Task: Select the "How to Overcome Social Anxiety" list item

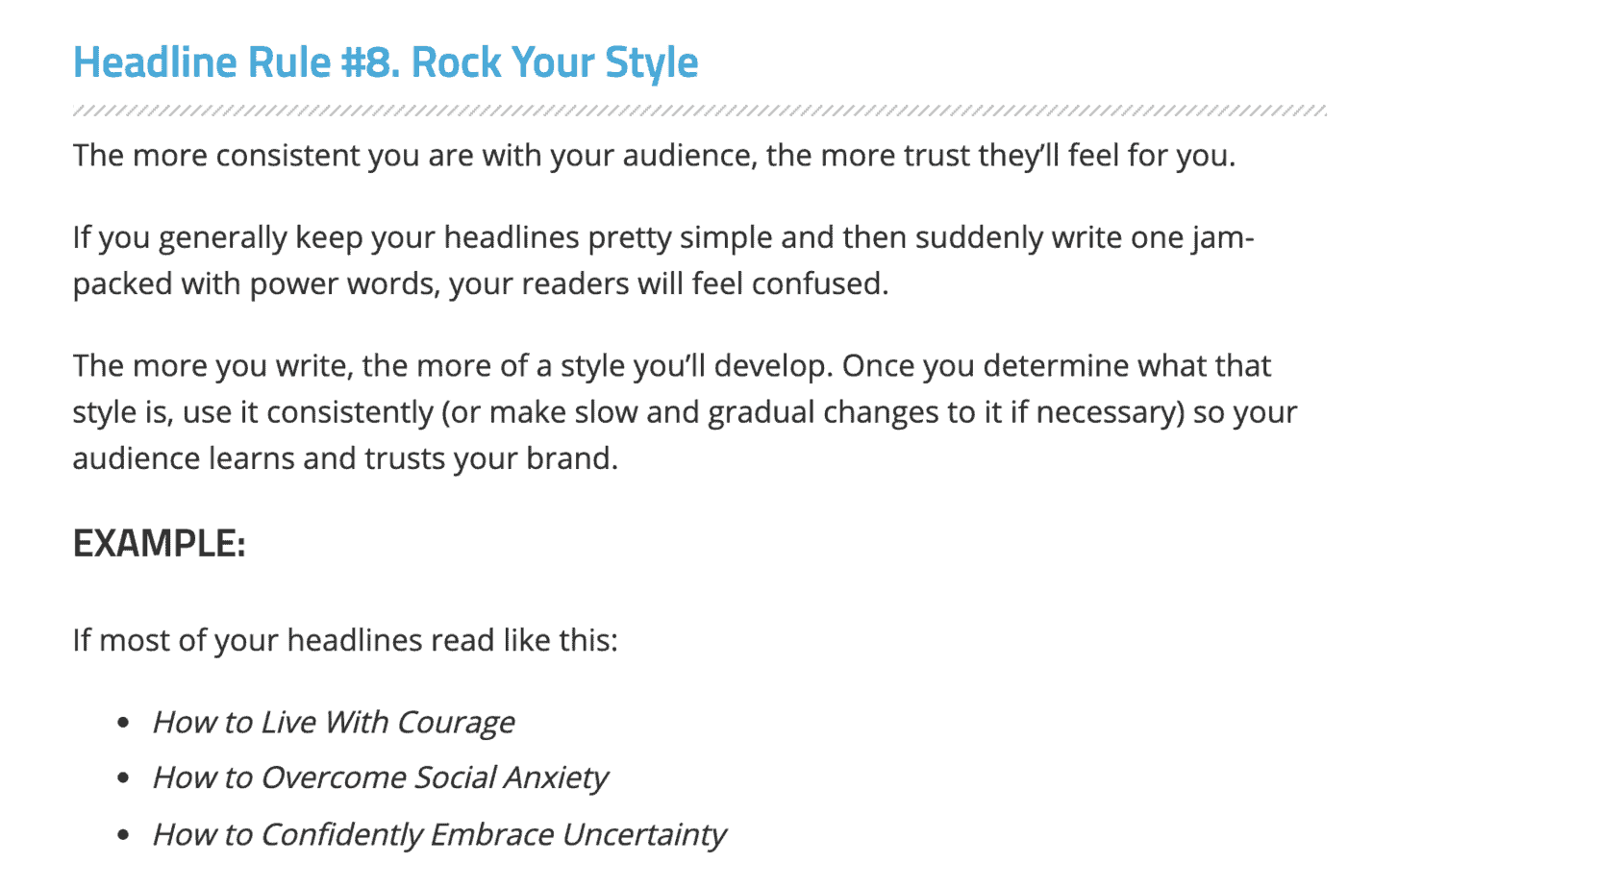Action: 380,777
